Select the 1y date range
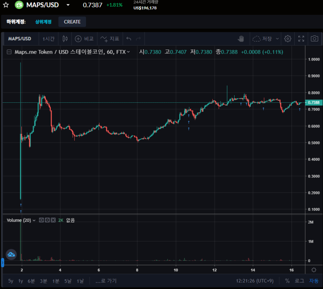The height and width of the screenshot is (289, 323). click(x=21, y=281)
